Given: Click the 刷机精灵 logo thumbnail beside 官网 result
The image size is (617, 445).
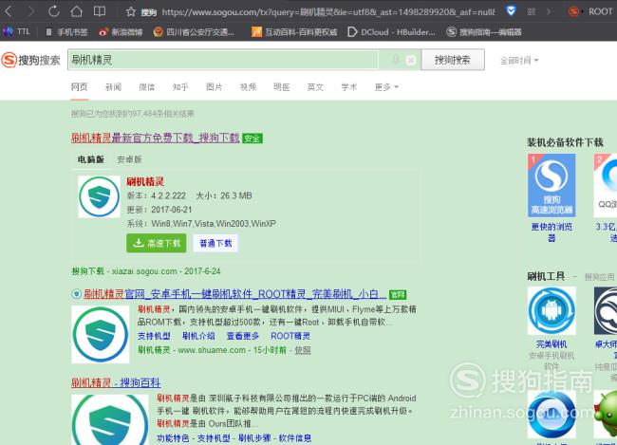Looking at the screenshot, I should (100, 334).
